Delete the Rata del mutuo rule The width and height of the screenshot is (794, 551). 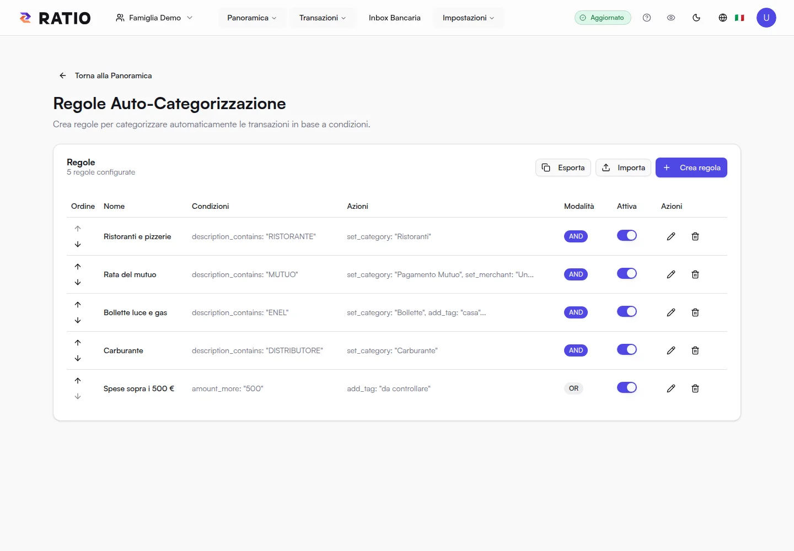695,274
